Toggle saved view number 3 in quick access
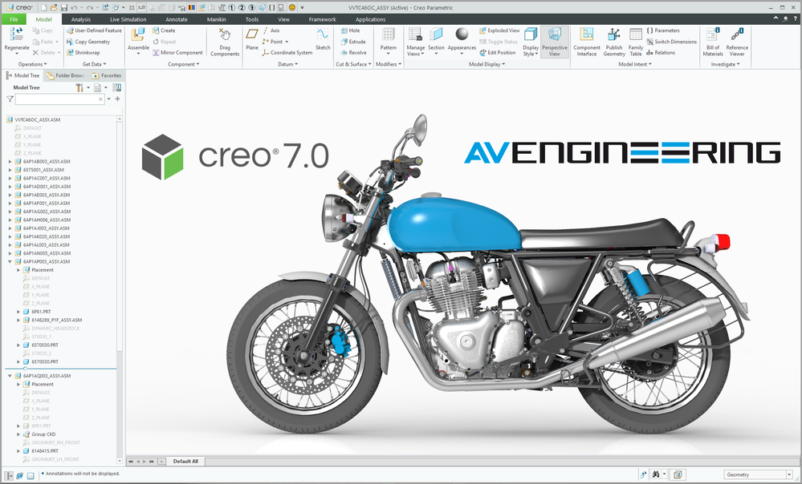Viewport: 802px width, 484px height. tap(252, 8)
